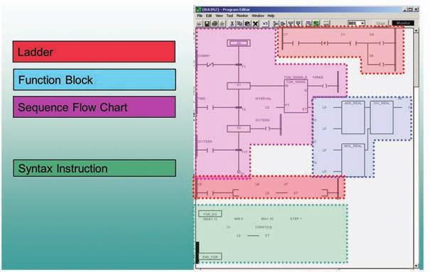Click the editor scrollbar up arrow

(416, 31)
